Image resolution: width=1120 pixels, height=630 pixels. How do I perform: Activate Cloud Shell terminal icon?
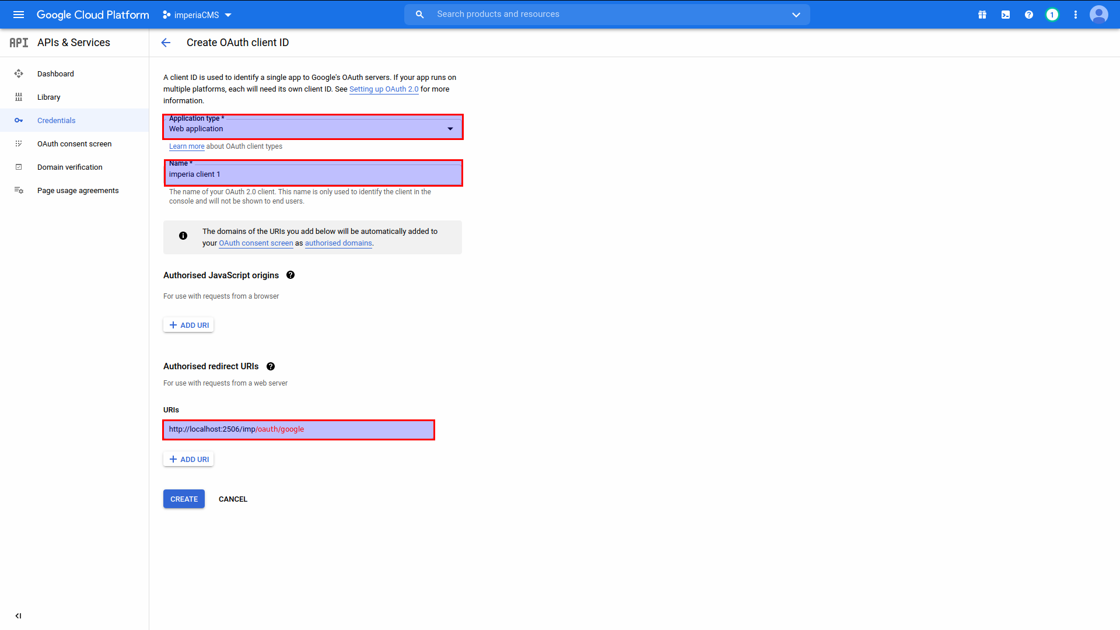pos(1006,15)
